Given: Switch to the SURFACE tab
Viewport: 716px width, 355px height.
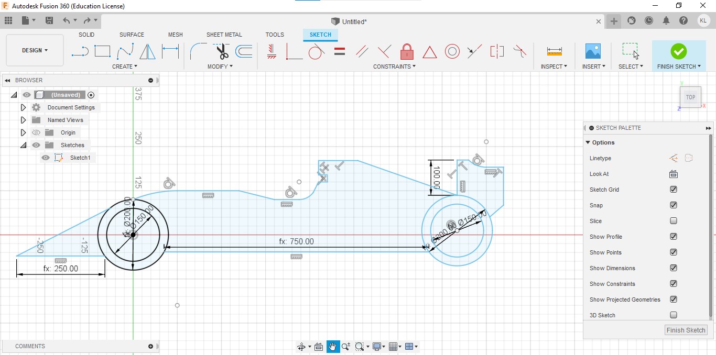Looking at the screenshot, I should [132, 35].
